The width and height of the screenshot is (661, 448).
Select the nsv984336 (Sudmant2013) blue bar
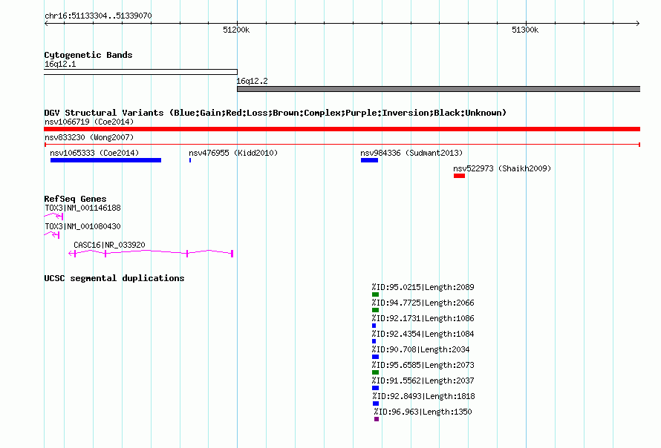point(369,160)
